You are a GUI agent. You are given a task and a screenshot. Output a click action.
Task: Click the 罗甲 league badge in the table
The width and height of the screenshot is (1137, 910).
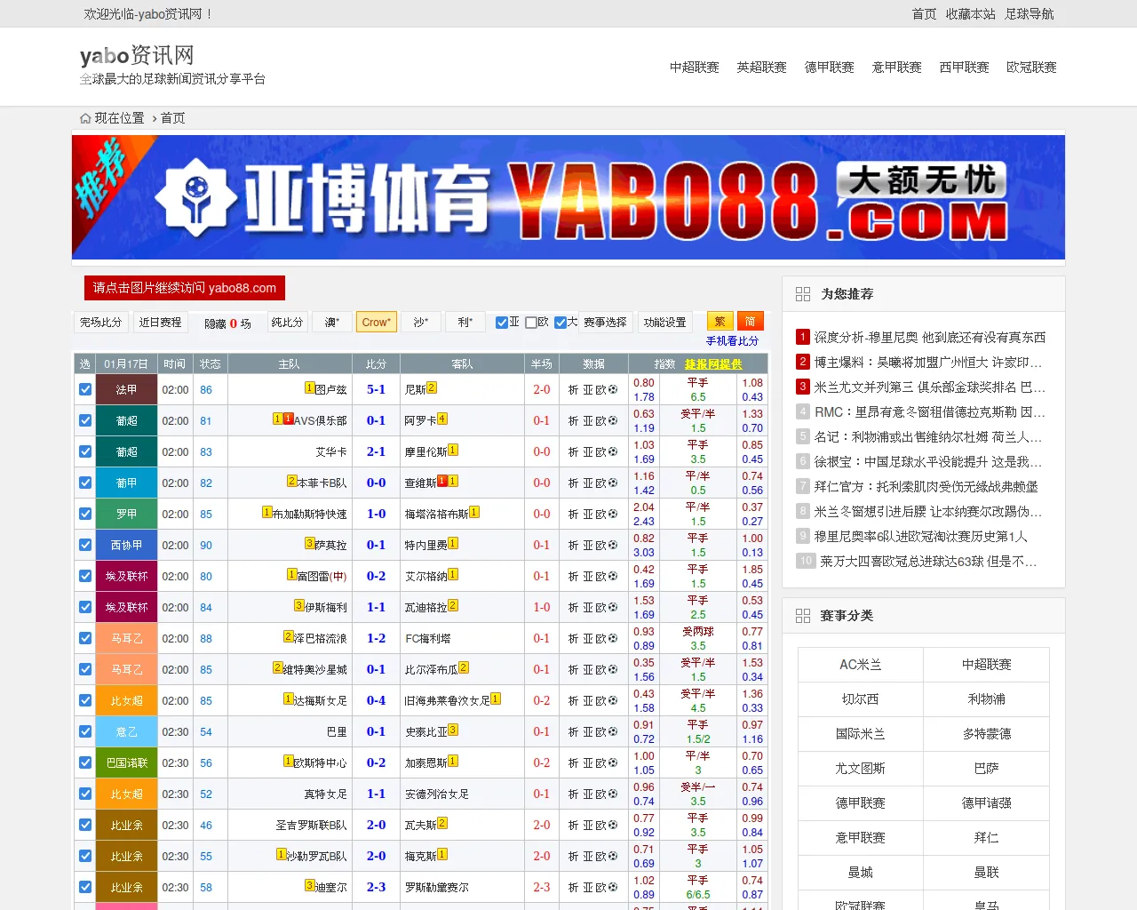click(126, 514)
